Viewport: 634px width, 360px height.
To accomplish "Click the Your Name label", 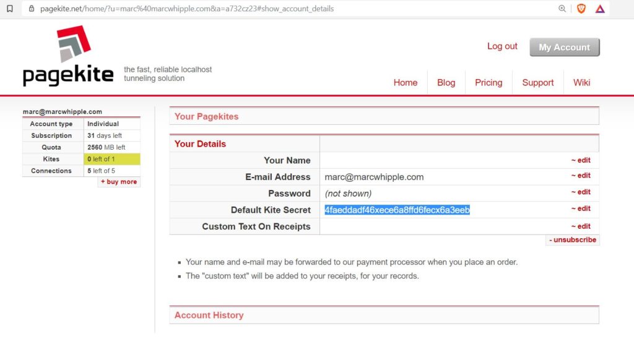I will pos(287,160).
